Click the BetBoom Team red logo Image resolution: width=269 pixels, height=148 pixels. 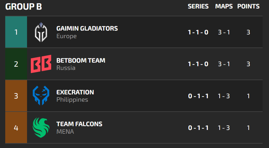coord(41,64)
